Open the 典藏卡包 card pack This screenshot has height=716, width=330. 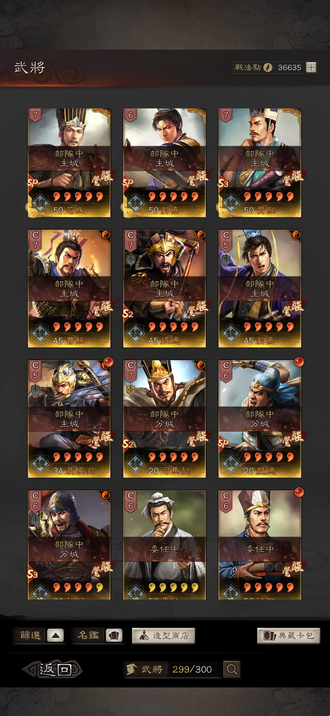tap(289, 636)
